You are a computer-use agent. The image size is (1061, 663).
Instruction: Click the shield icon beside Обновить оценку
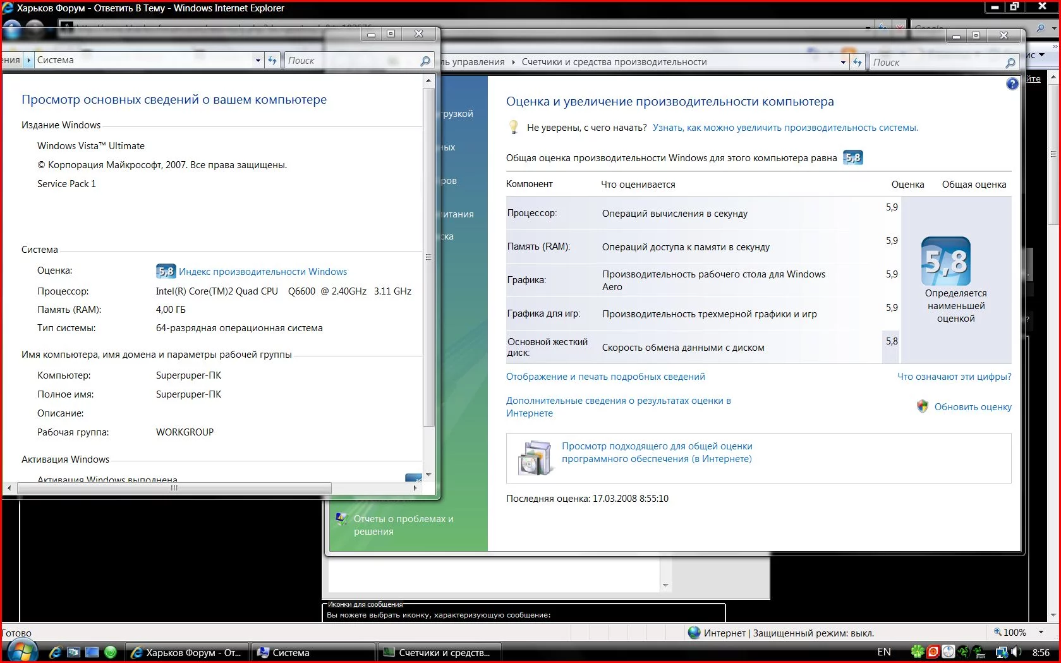(x=923, y=406)
